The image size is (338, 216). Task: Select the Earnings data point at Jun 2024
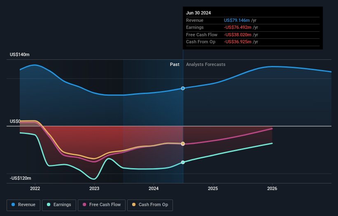183,162
